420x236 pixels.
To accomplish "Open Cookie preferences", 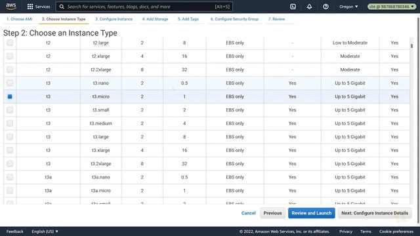I will click(x=396, y=231).
